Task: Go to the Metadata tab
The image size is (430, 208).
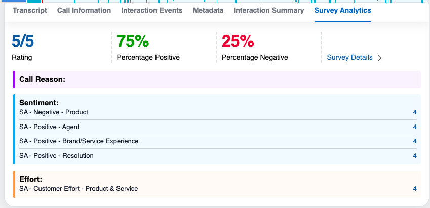Action: 208,10
